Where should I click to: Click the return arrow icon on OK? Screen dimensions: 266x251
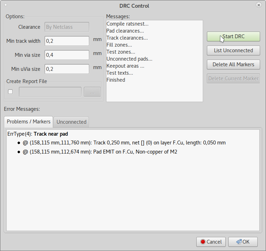[239, 242]
